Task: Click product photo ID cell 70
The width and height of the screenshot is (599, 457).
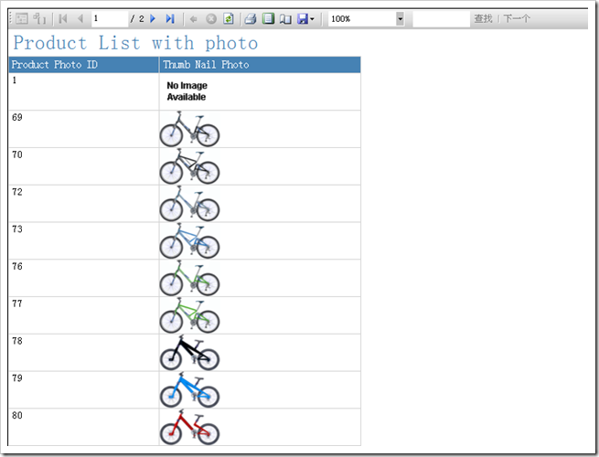Action: (x=84, y=166)
